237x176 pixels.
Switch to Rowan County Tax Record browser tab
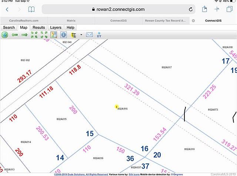pyautogui.click(x=165, y=21)
